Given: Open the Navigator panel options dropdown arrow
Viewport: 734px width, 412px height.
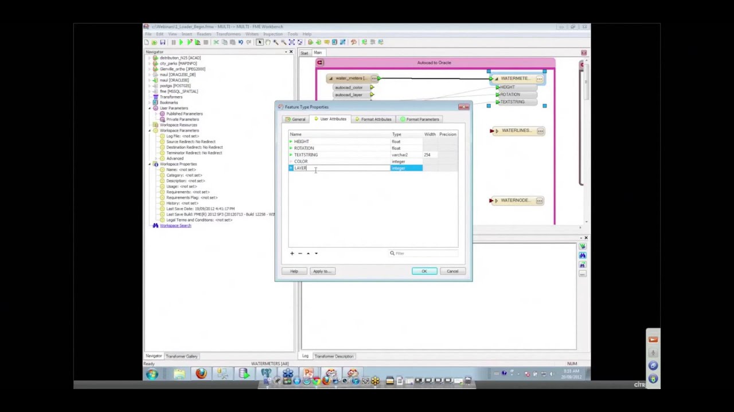Looking at the screenshot, I should 286,52.
